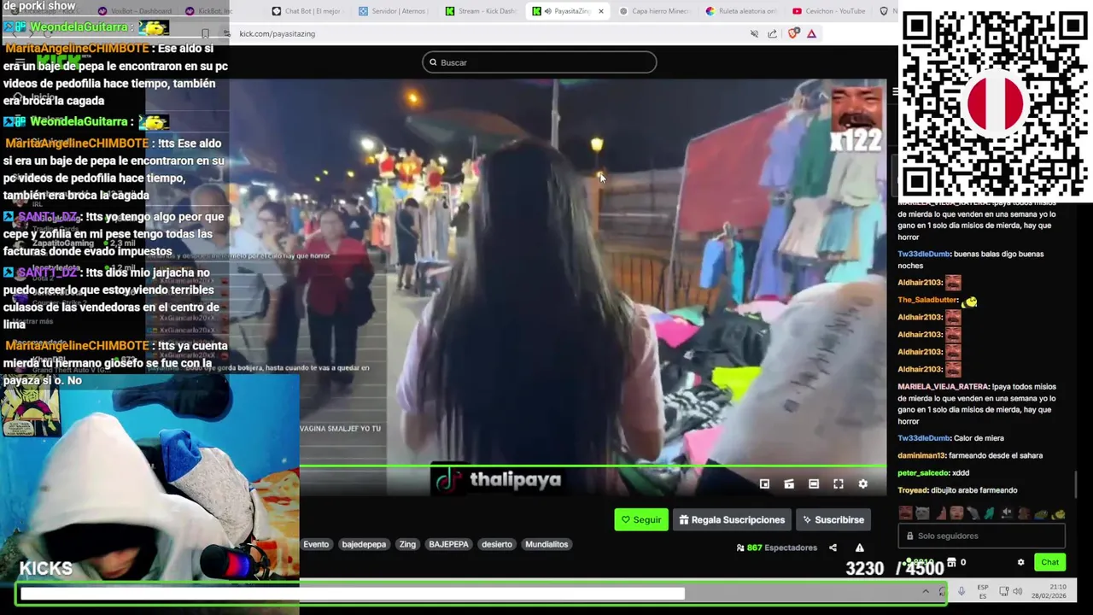The image size is (1093, 615).
Task: Open ESP keyboard language switcher
Action: [x=983, y=591]
